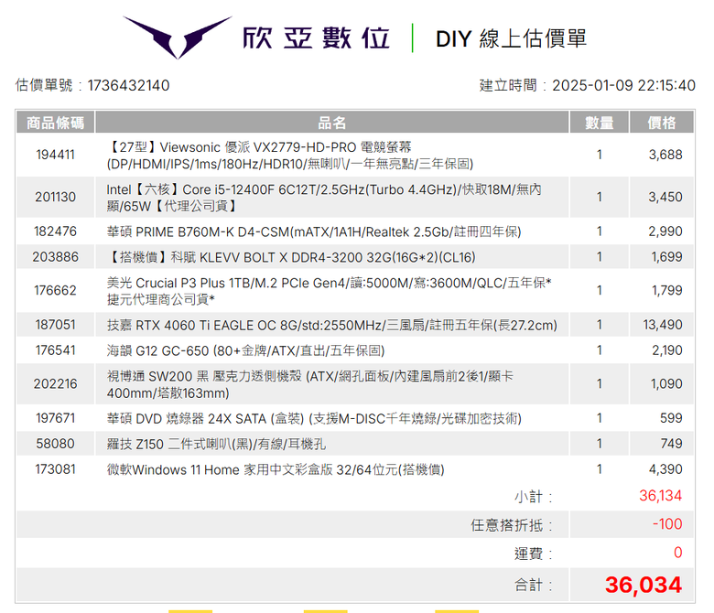Viewport: 714px width, 613px height.
Task: Click the 價格 column header
Action: (662, 123)
